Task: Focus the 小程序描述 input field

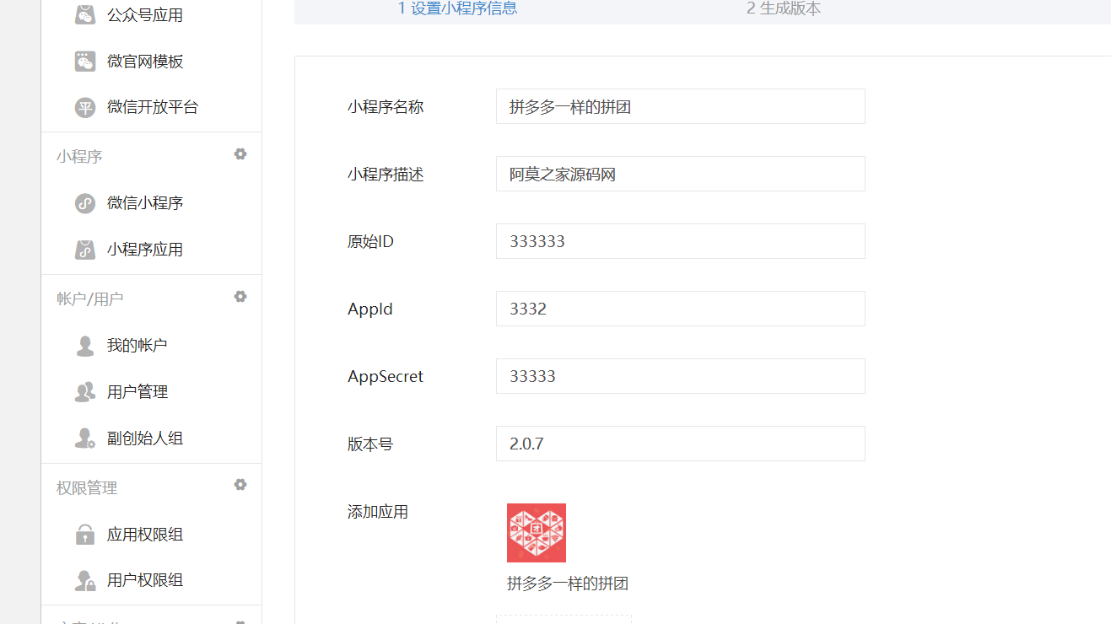Action: pyautogui.click(x=681, y=174)
